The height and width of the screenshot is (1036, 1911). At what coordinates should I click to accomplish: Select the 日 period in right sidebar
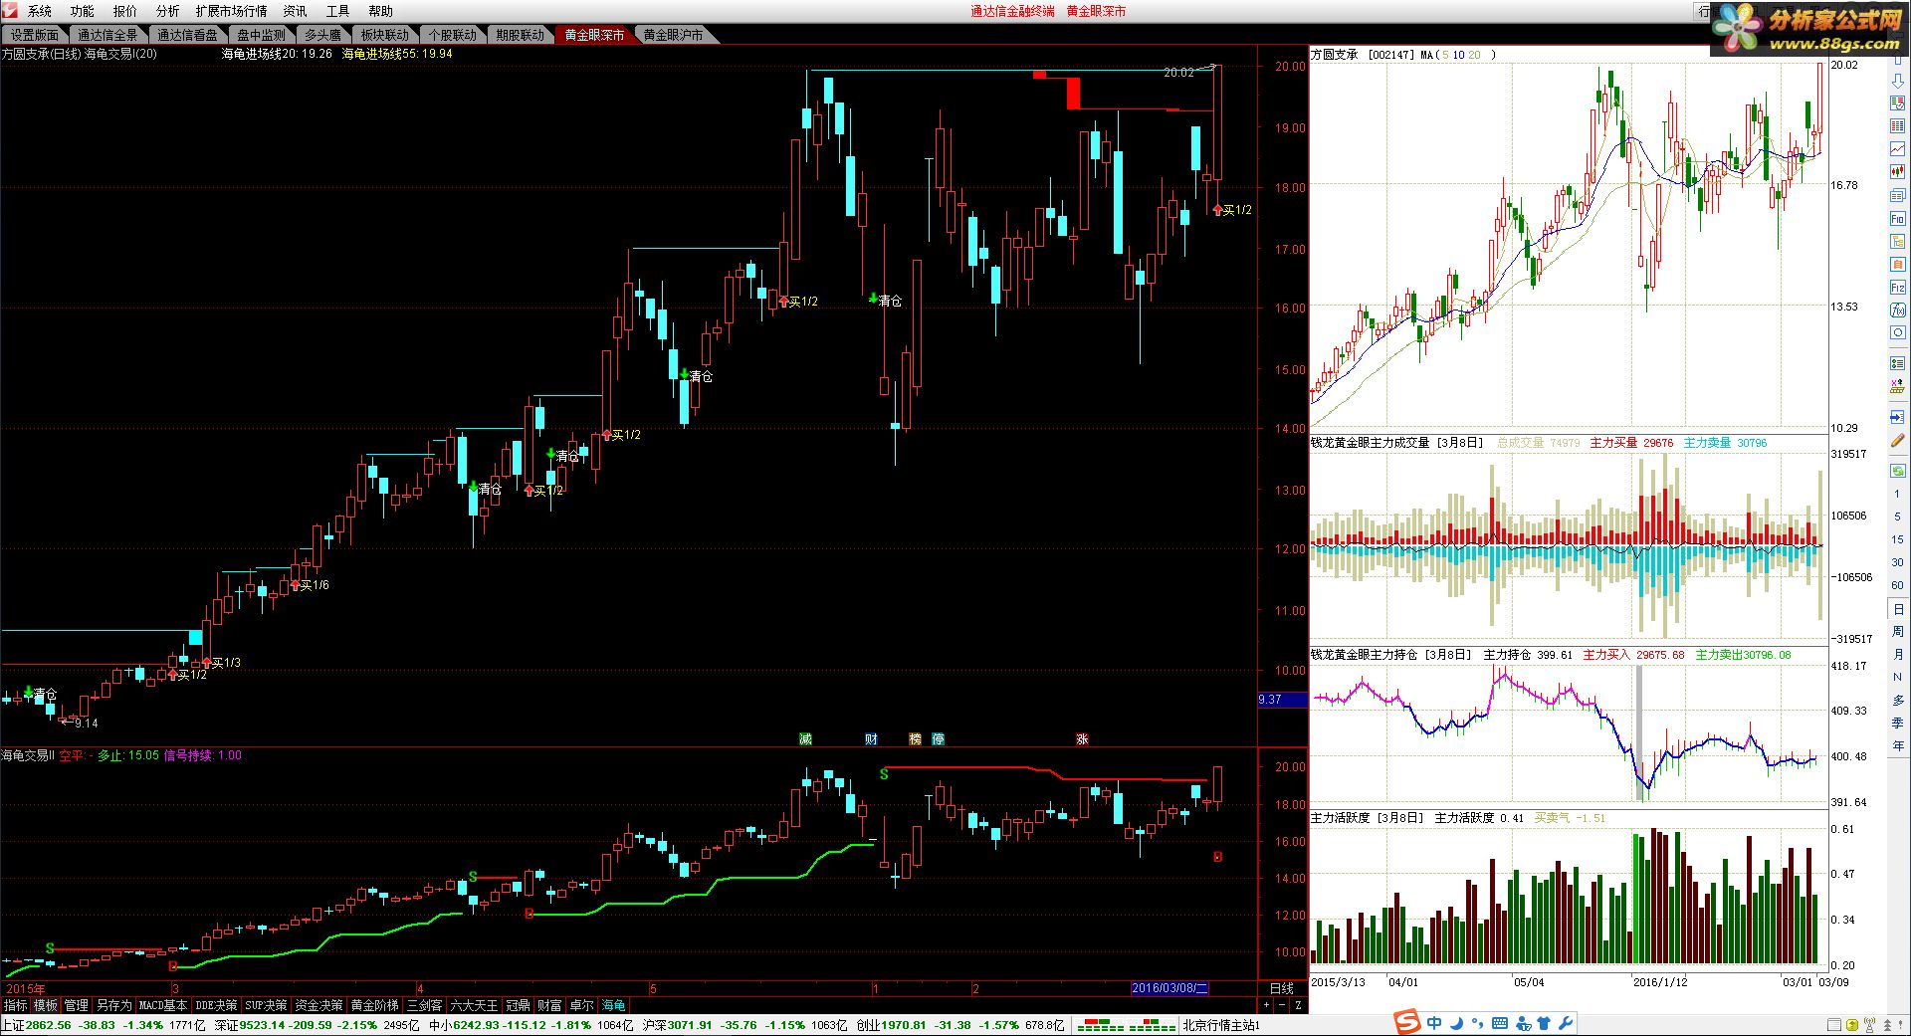click(x=1898, y=609)
